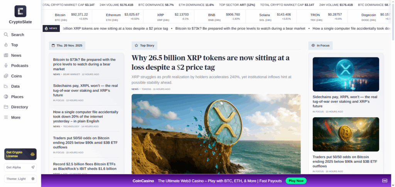Toggle the Theme: Light switcher
The image size is (395, 187).
pos(20,179)
